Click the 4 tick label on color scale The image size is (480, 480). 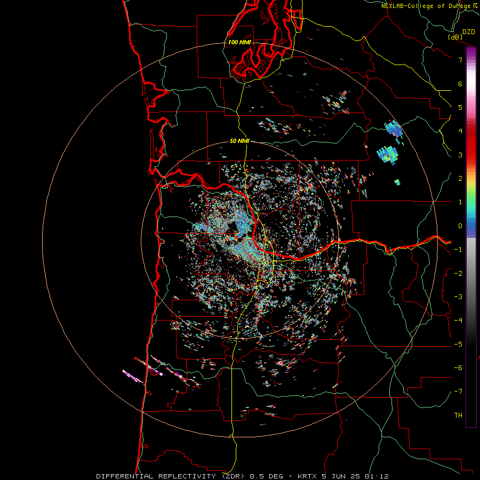[460, 131]
